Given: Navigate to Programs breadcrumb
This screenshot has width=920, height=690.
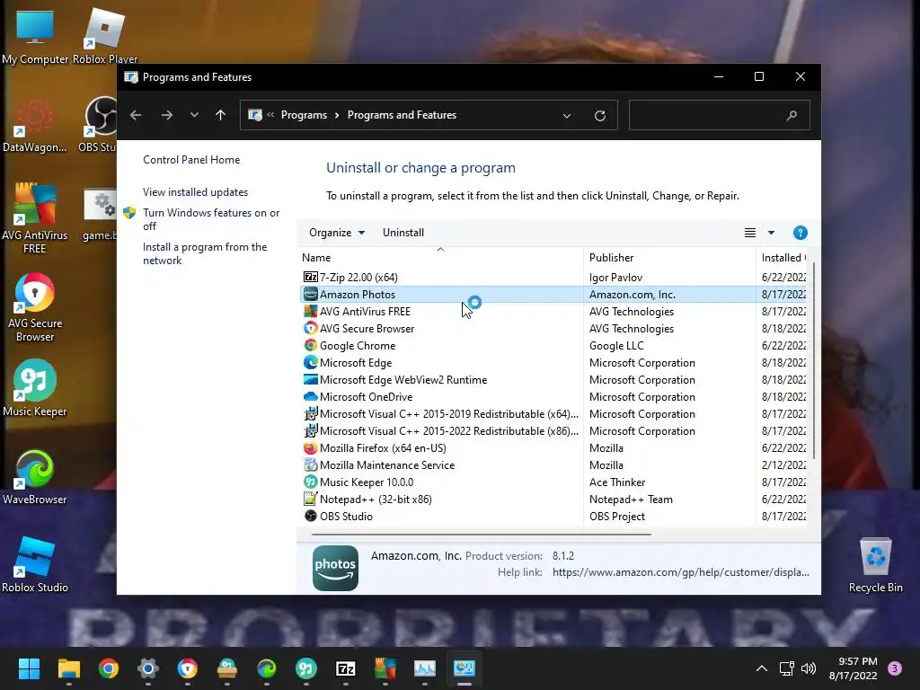Looking at the screenshot, I should pyautogui.click(x=304, y=115).
